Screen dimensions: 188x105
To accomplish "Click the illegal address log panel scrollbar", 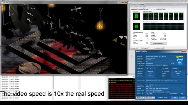I will pos(53,87).
